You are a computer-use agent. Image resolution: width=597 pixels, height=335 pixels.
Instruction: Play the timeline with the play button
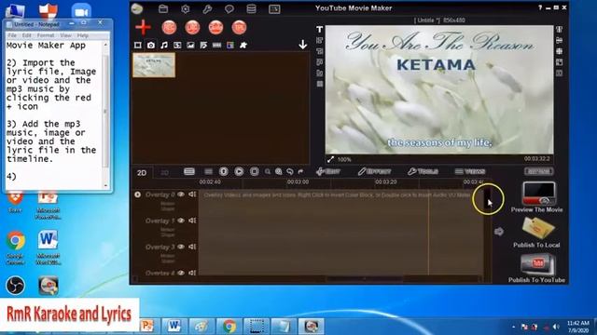239,171
